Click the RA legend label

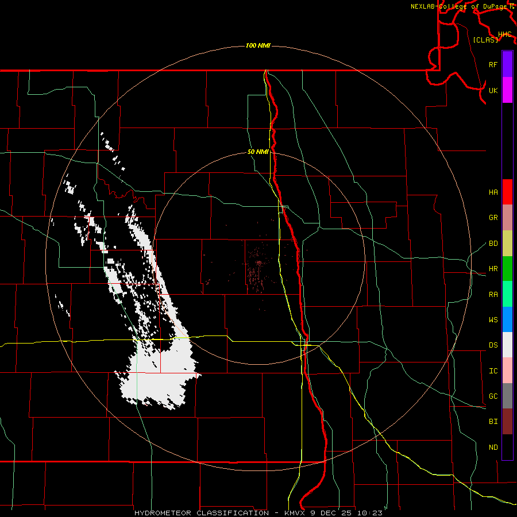pyautogui.click(x=493, y=294)
